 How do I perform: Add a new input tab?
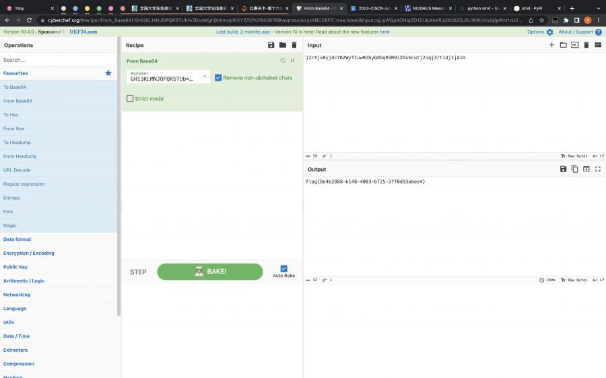click(551, 45)
